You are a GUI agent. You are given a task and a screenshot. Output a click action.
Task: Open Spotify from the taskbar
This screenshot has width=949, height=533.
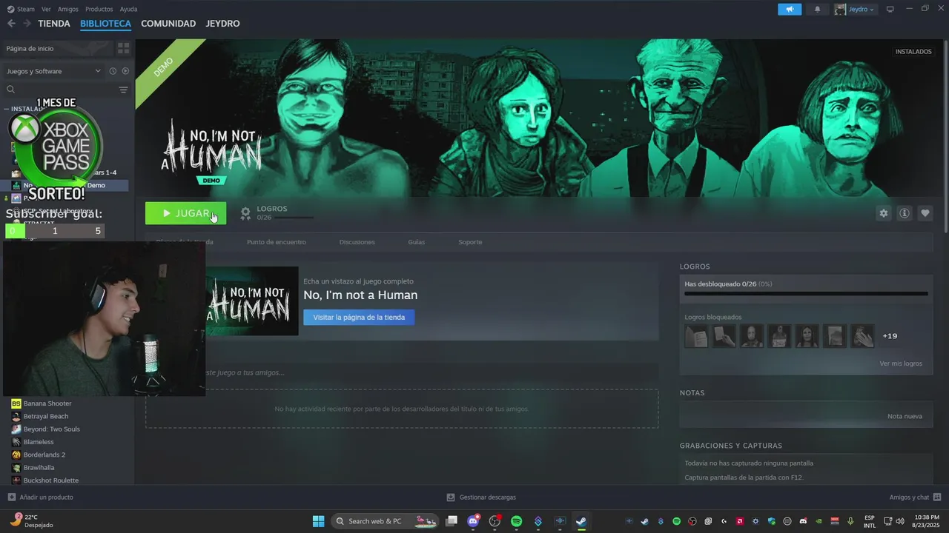point(517,521)
